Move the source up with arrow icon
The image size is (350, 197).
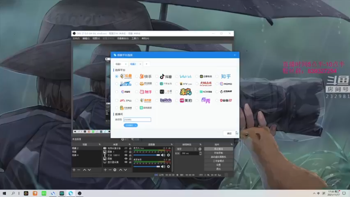121,170
